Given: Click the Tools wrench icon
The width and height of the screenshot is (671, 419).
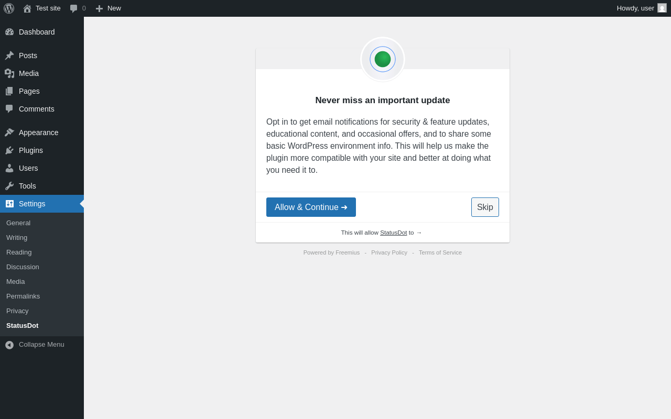Looking at the screenshot, I should [9, 186].
